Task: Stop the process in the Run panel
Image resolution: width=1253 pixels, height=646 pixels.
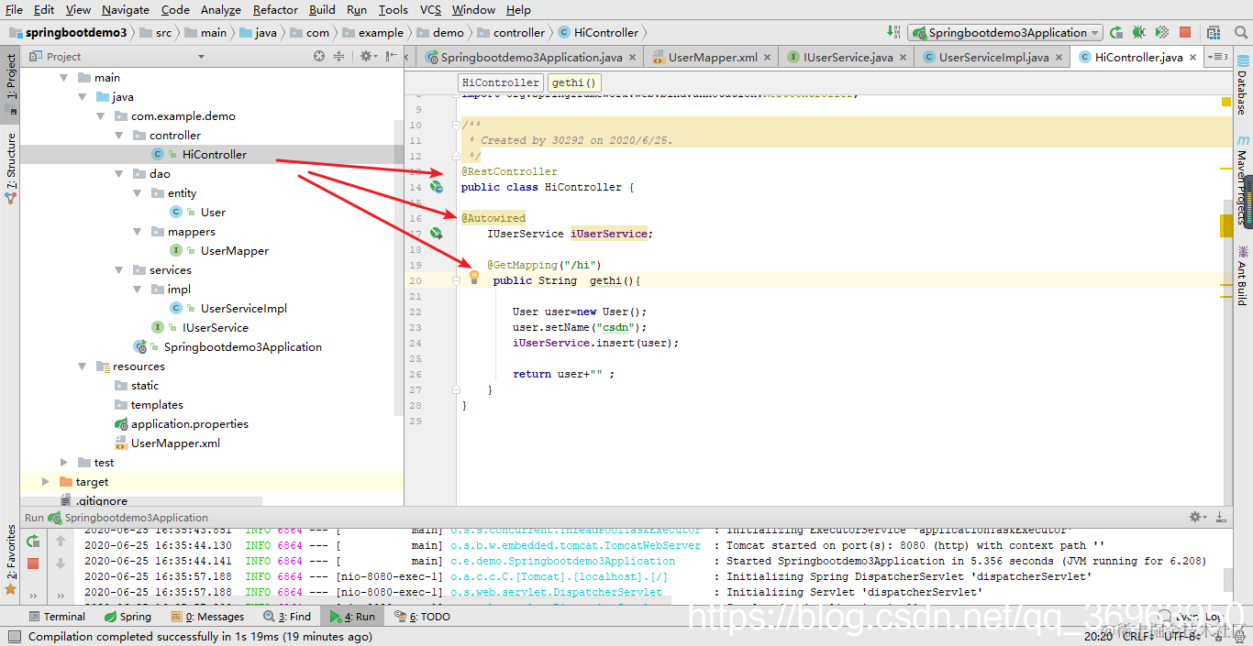Action: tap(33, 563)
